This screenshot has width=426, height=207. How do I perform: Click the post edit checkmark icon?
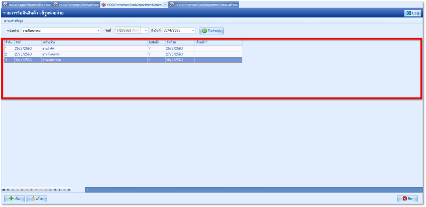(x=45, y=190)
